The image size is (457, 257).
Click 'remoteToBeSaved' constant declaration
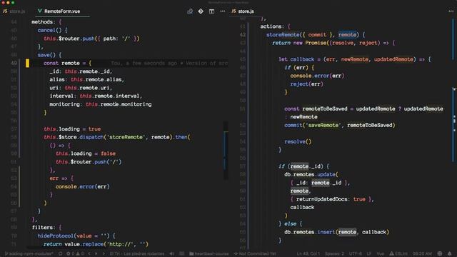point(325,109)
